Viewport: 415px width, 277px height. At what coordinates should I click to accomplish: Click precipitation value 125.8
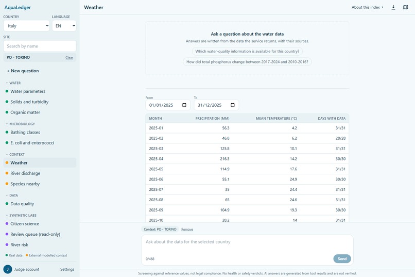click(224, 149)
